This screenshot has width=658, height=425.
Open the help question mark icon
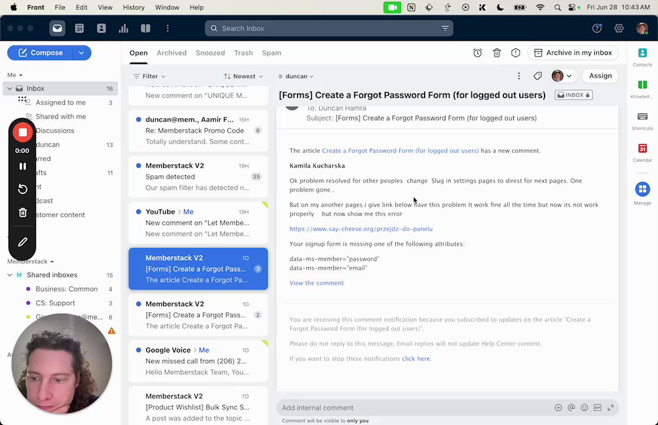[597, 28]
